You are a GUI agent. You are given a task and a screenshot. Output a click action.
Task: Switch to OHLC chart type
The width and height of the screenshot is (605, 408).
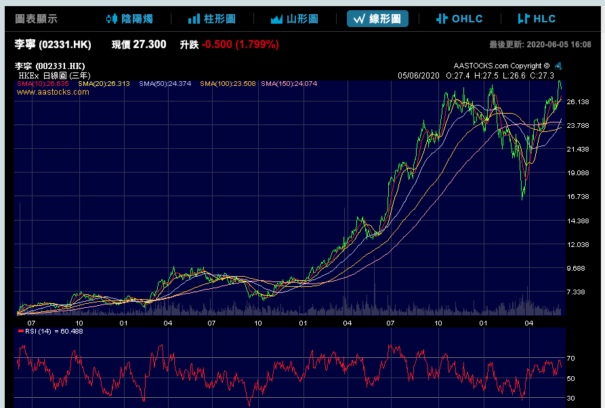tap(459, 19)
